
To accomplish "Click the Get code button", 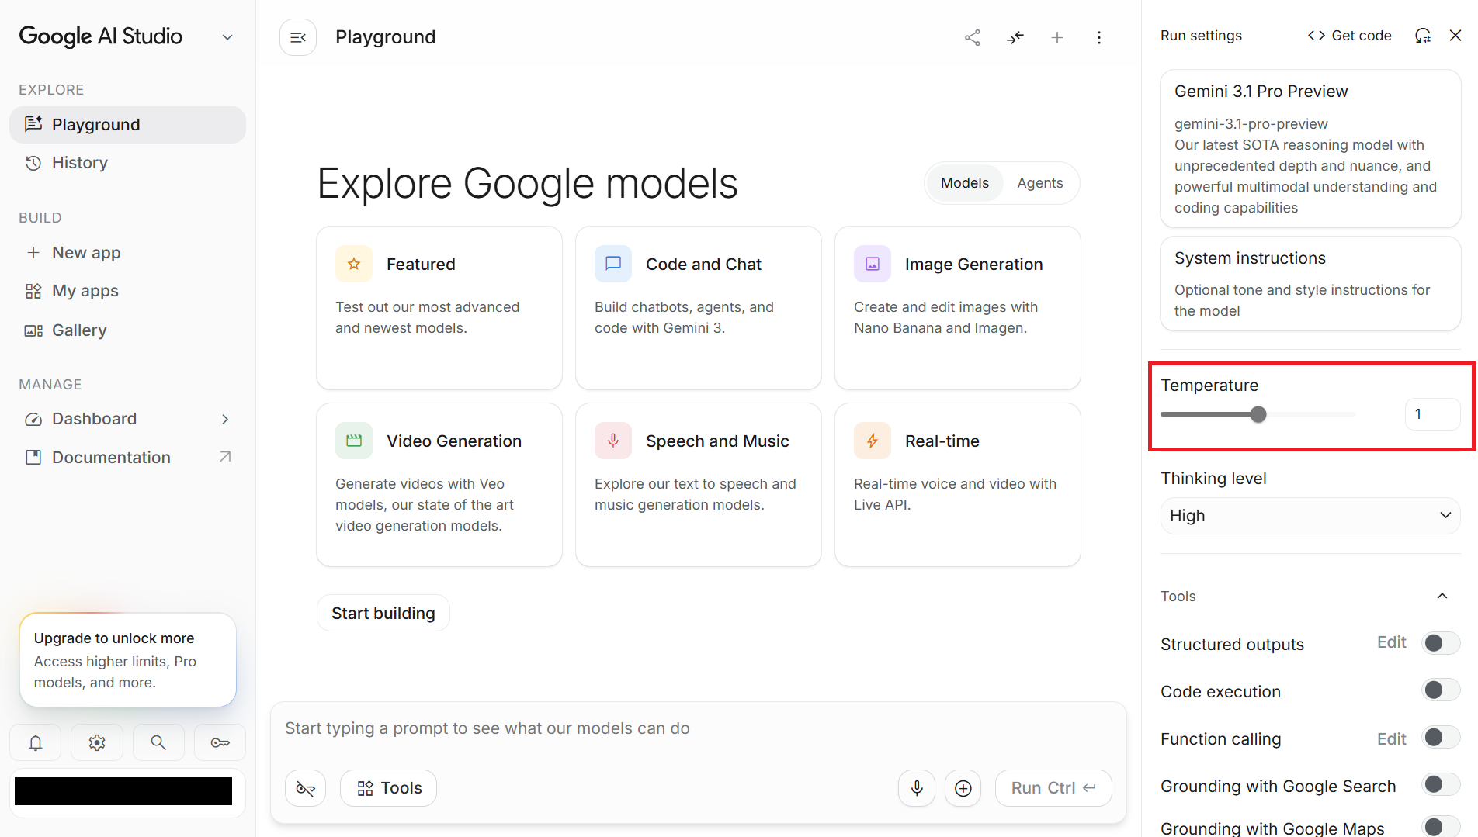I will 1350,36.
